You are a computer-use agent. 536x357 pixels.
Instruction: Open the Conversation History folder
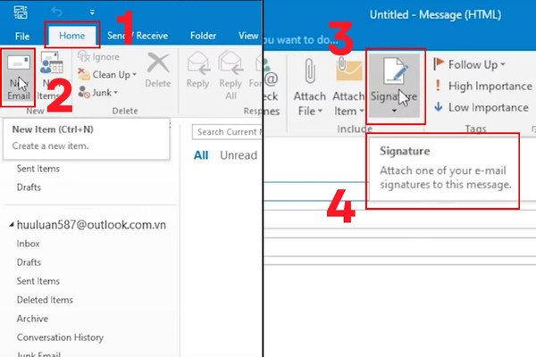[60, 337]
